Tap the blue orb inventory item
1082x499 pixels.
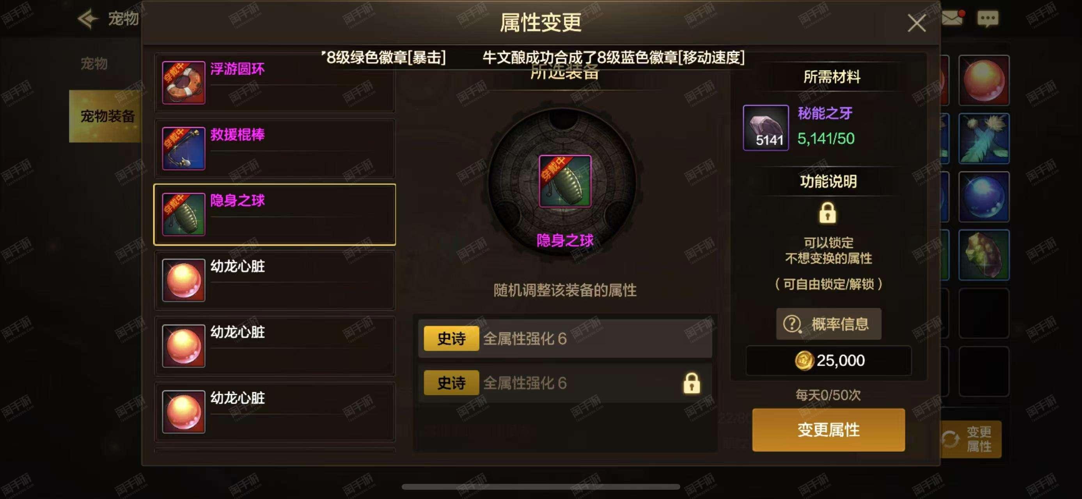pos(984,197)
